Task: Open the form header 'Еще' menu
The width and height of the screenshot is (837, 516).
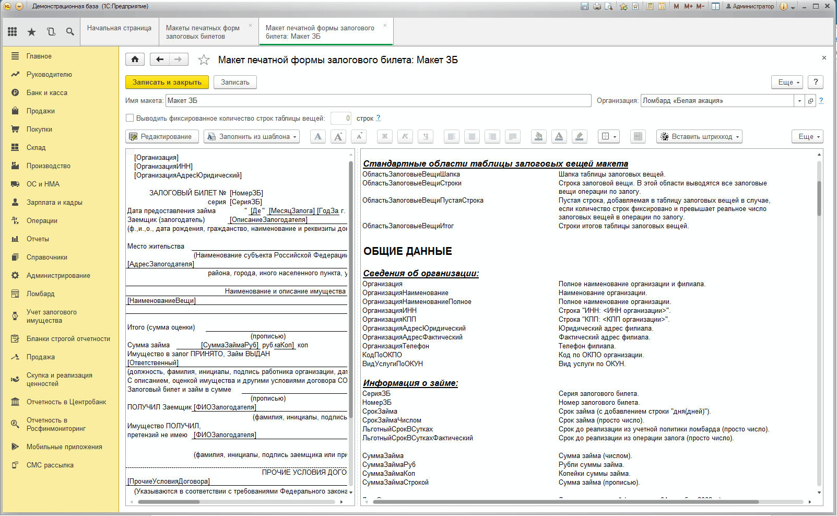Action: coord(787,82)
